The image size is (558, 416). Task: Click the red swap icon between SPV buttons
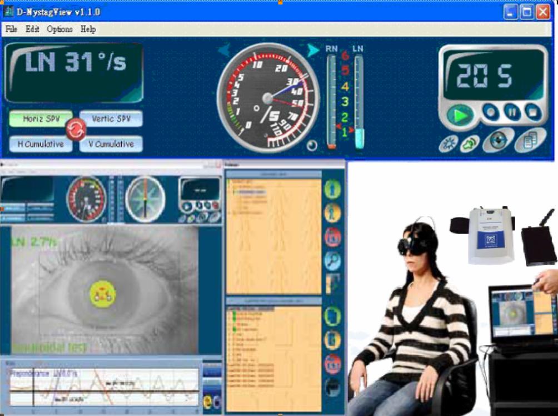coord(76,130)
